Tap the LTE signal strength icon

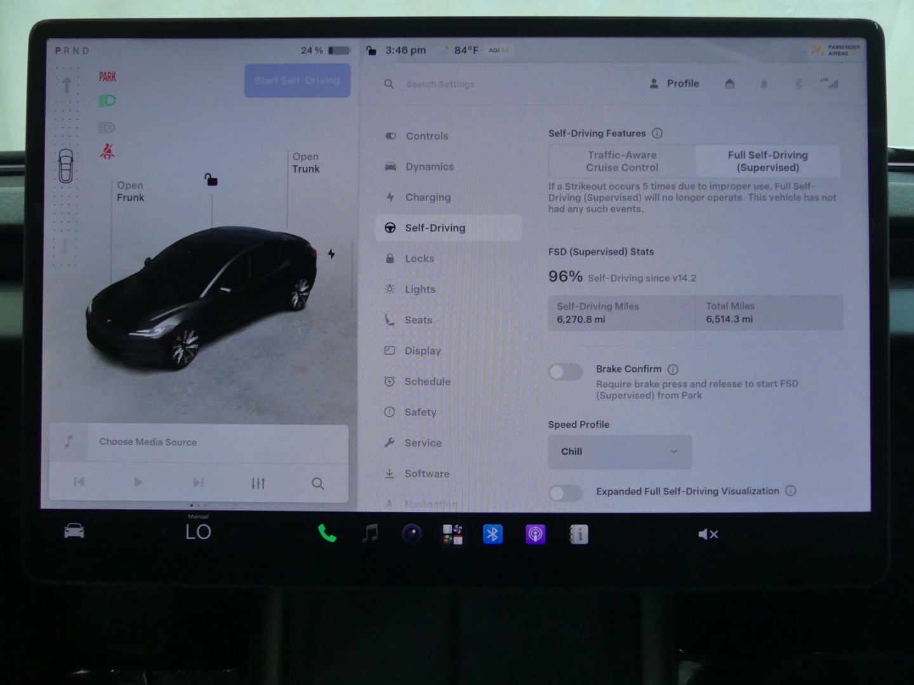830,83
